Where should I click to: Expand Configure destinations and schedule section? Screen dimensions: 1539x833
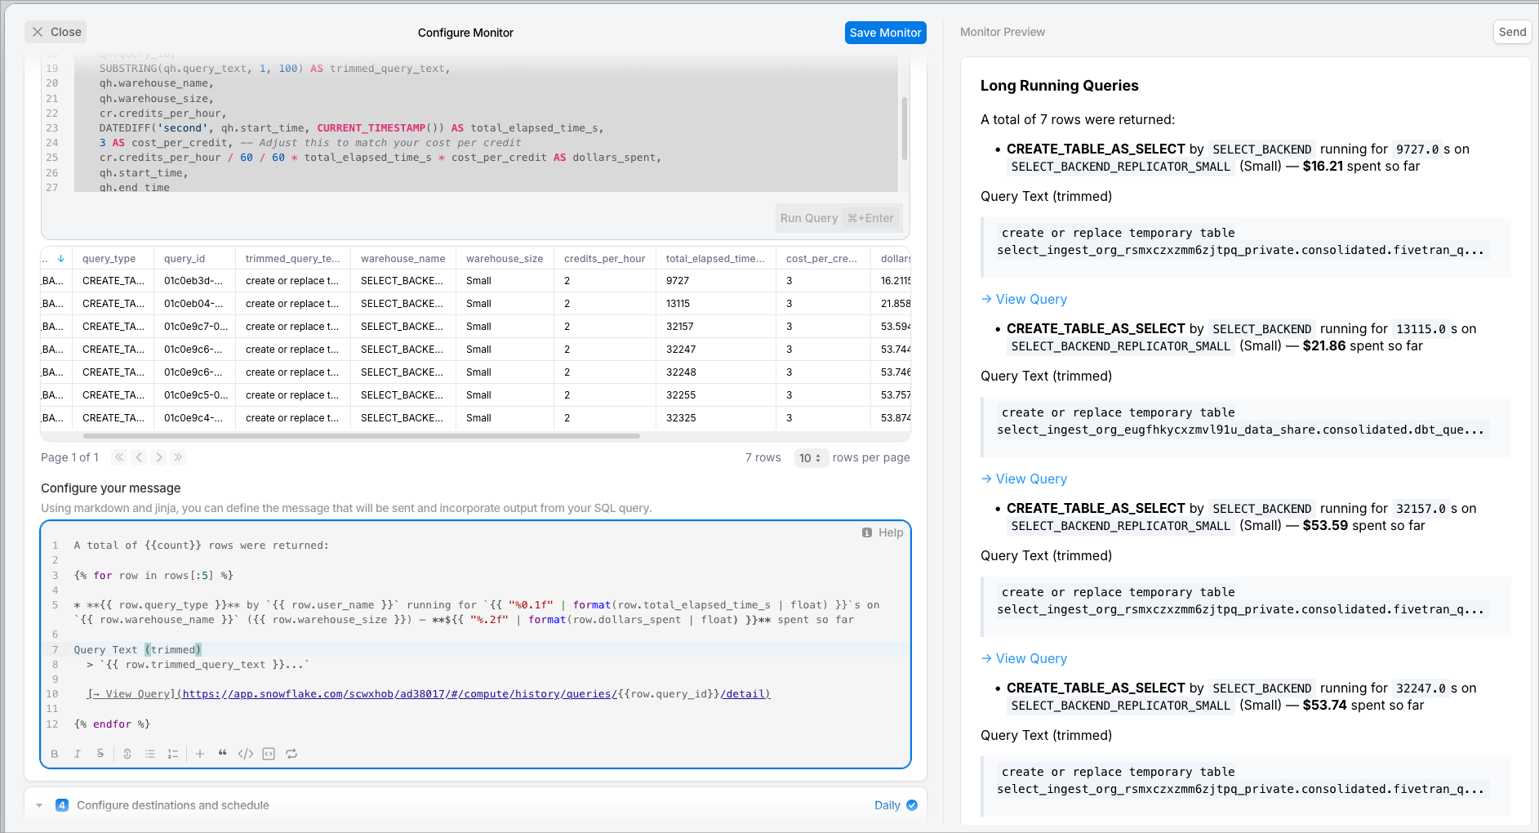tap(39, 805)
